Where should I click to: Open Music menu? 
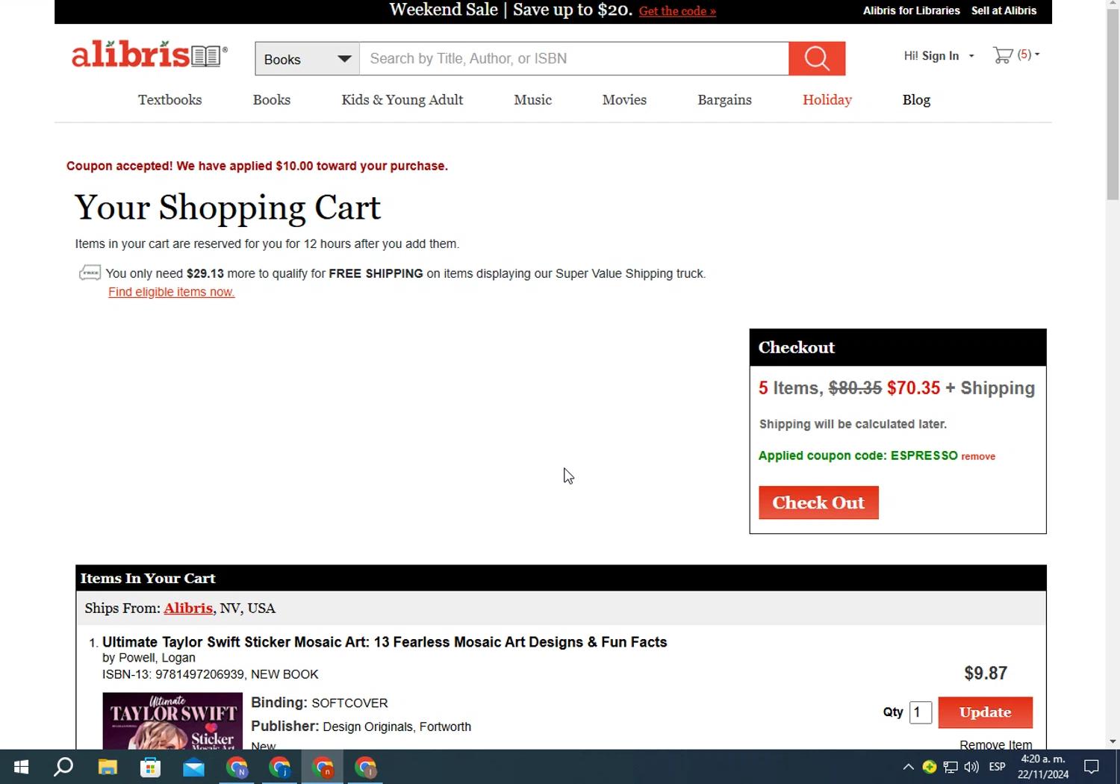(x=532, y=99)
